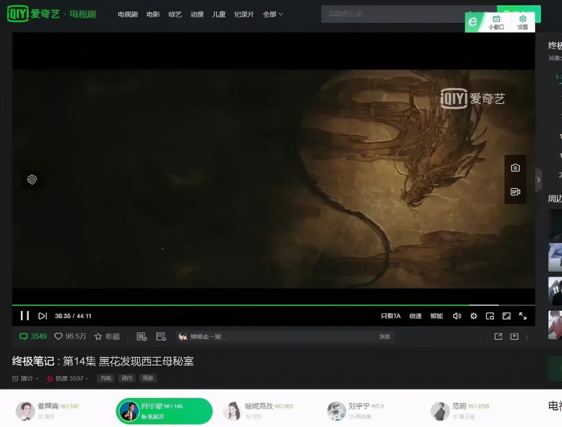Expand the 简介 synopsis dropdown

25,378
